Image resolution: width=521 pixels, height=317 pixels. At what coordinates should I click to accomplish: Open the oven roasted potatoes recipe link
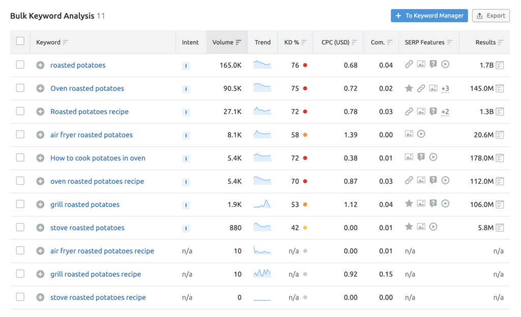[97, 182]
